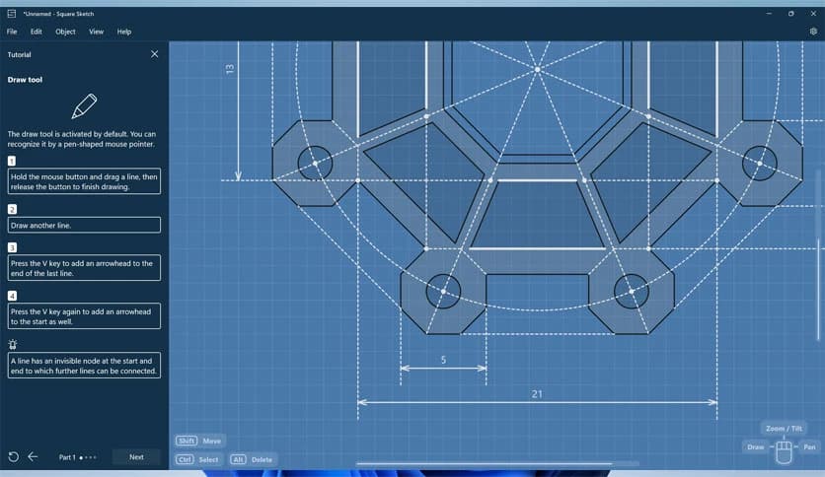This screenshot has height=477, width=825.
Task: Click the Pan mouse-button label
Action: point(809,447)
